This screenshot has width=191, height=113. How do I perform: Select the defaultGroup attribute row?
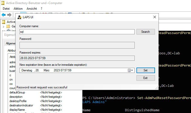pyautogui.click(x=36, y=92)
